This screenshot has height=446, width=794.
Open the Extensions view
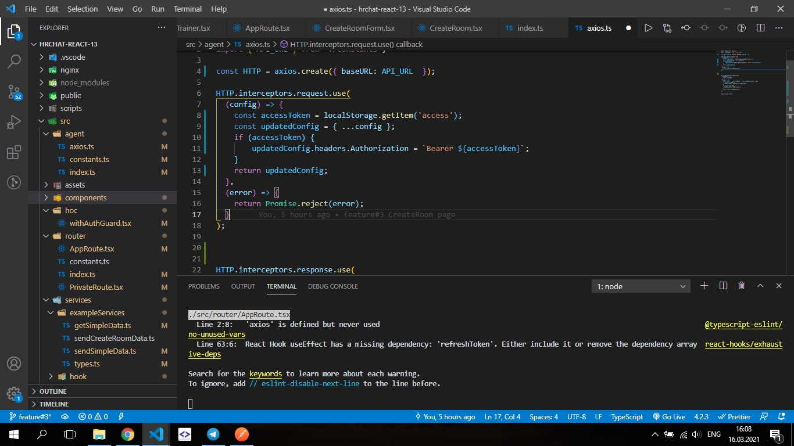(x=14, y=152)
